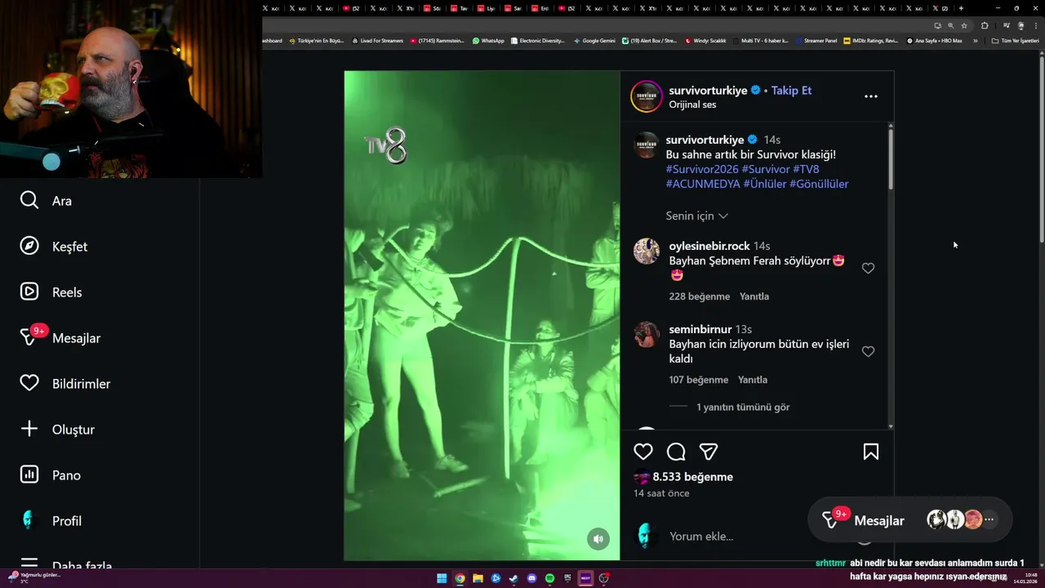Open Profil page from sidebar

tap(51, 520)
